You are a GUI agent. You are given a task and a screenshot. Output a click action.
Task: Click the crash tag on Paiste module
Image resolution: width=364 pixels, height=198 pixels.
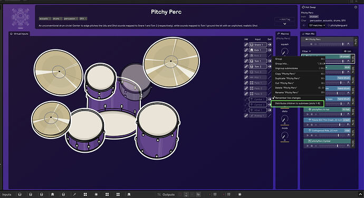click(347, 120)
